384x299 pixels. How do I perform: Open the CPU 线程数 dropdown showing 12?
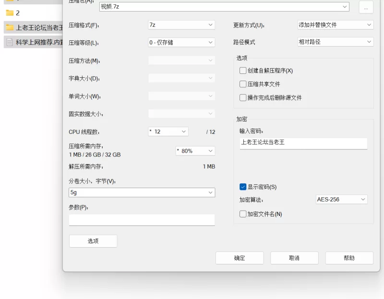pos(168,132)
